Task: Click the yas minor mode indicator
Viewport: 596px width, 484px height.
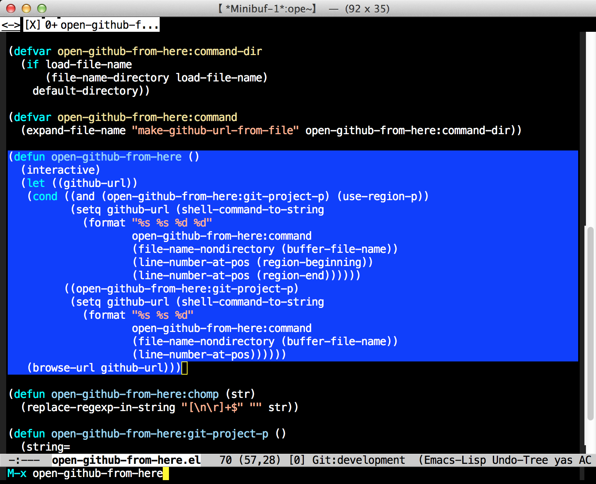Action: point(563,460)
